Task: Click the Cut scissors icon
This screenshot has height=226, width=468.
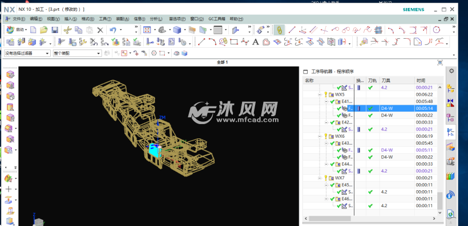Action: click(68, 30)
